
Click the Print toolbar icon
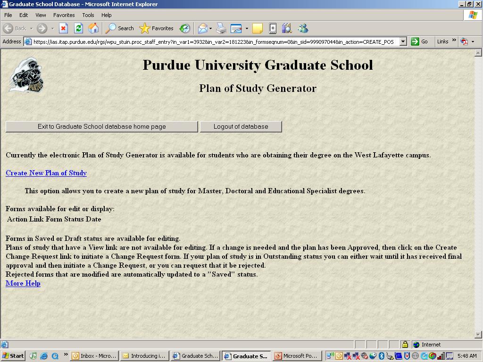221,28
